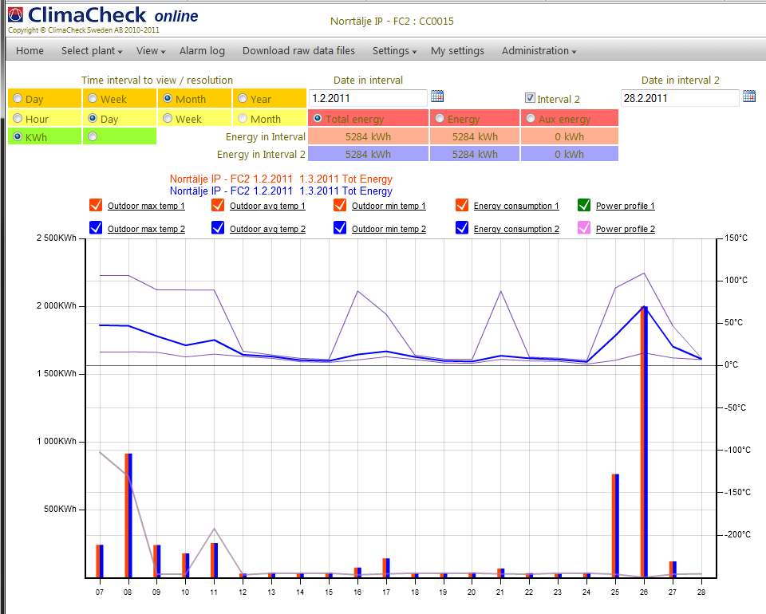Screen dimensions: 766x614
Task: Select the Week resolution radio button
Action: (x=168, y=118)
